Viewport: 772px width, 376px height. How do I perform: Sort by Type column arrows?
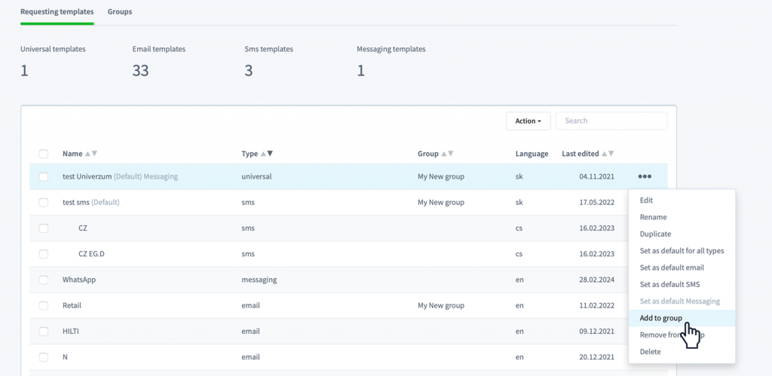coord(266,154)
